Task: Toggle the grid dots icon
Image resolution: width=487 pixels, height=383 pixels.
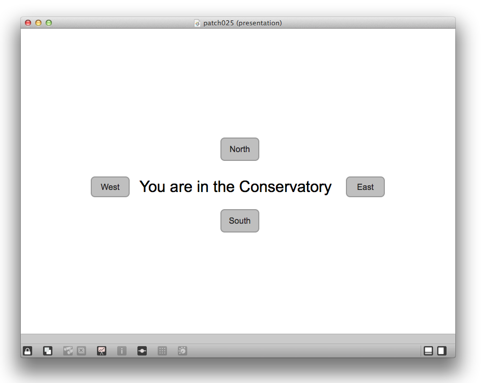Action: pos(162,351)
